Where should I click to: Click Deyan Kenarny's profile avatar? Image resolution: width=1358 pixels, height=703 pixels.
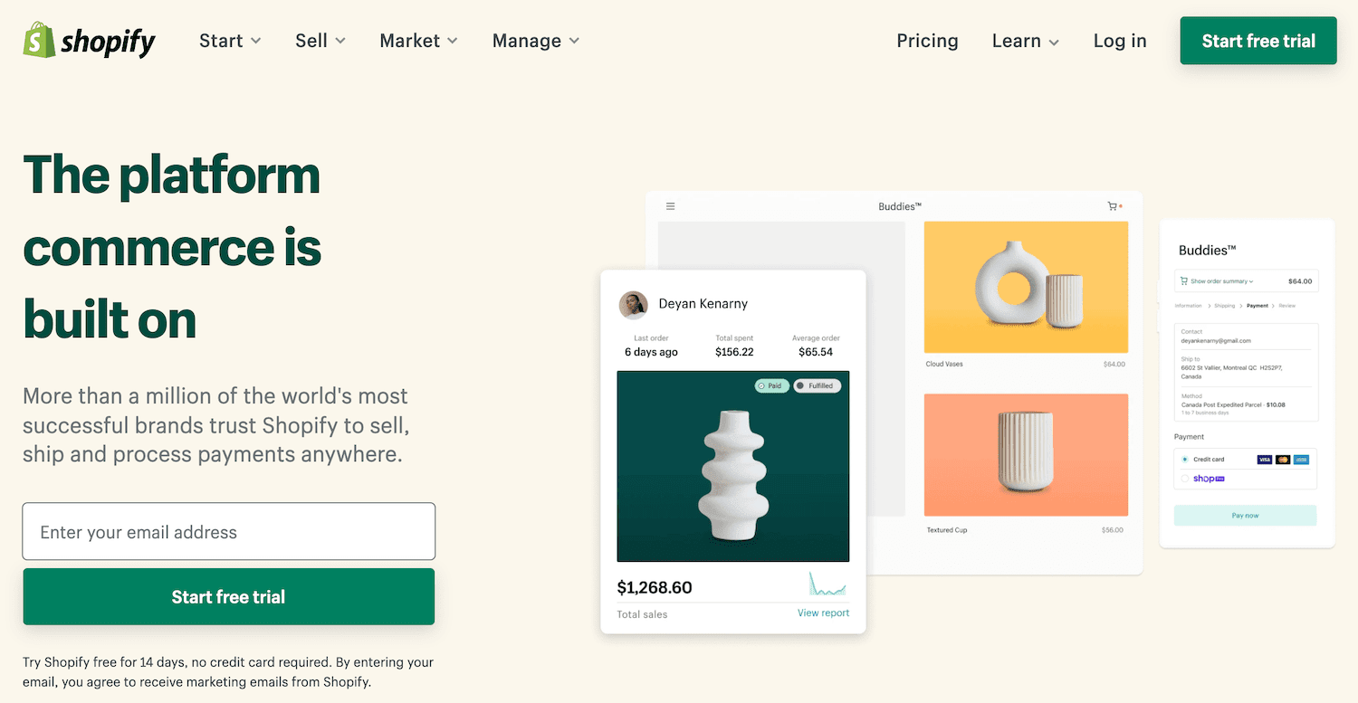tap(634, 305)
